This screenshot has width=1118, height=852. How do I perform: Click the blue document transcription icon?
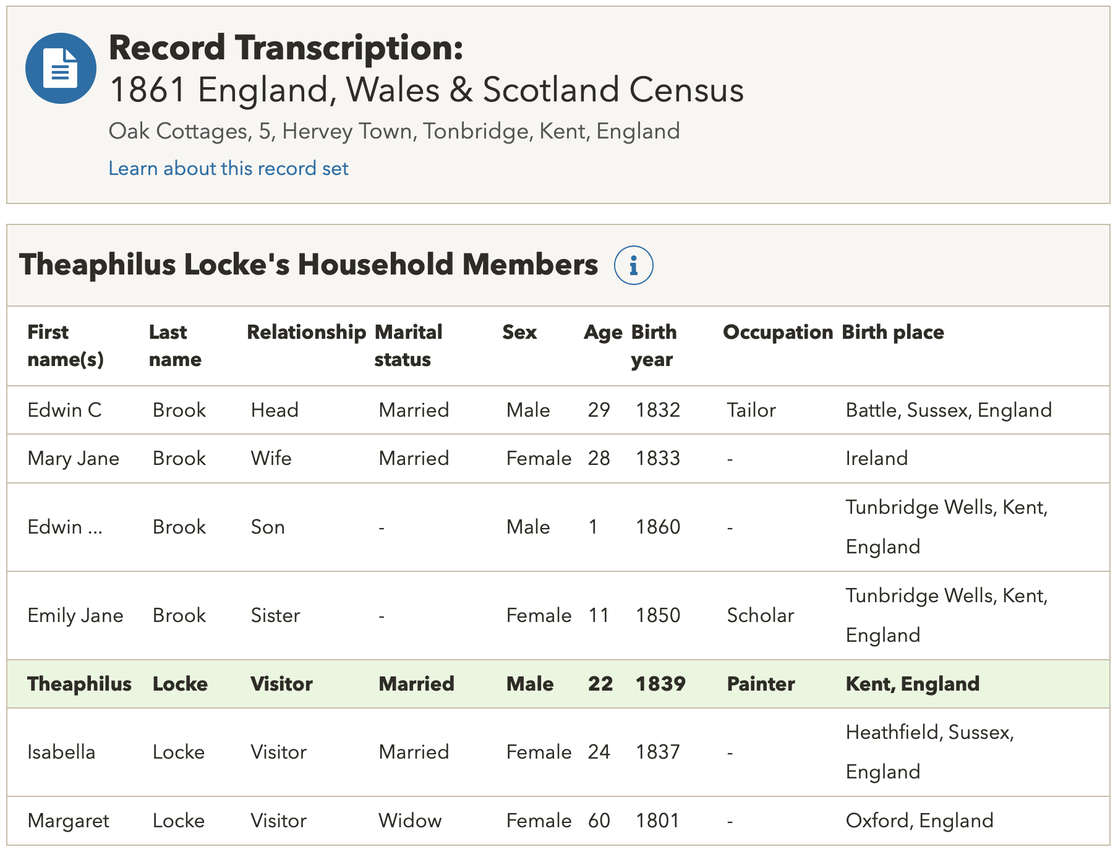(x=61, y=68)
